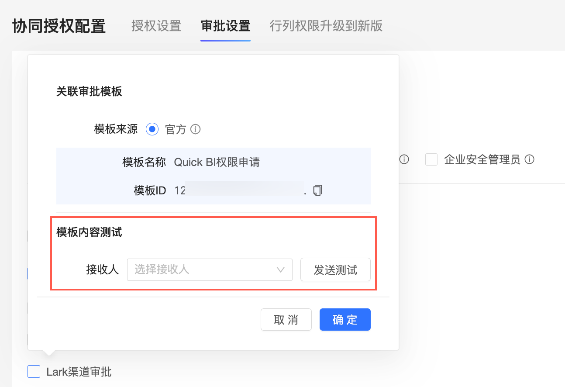Click the 模板内容测试 section heading
565x387 pixels.
[89, 232]
